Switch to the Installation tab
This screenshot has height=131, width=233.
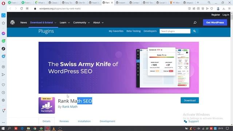click(x=84, y=121)
